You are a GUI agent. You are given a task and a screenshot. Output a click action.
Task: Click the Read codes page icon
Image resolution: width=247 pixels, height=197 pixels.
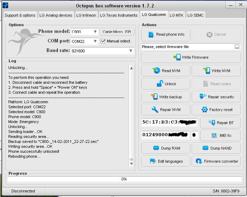pyautogui.click(x=205, y=84)
